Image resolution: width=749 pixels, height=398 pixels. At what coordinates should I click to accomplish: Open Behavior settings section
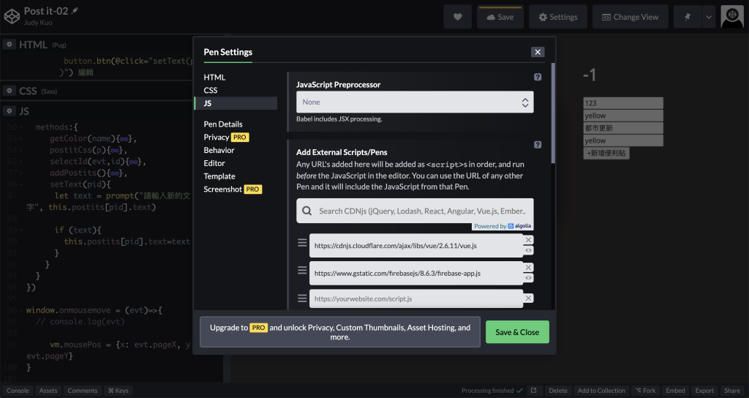219,150
